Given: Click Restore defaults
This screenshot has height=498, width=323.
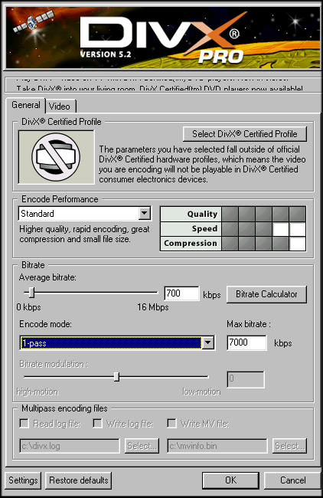Looking at the screenshot, I should pyautogui.click(x=79, y=480).
